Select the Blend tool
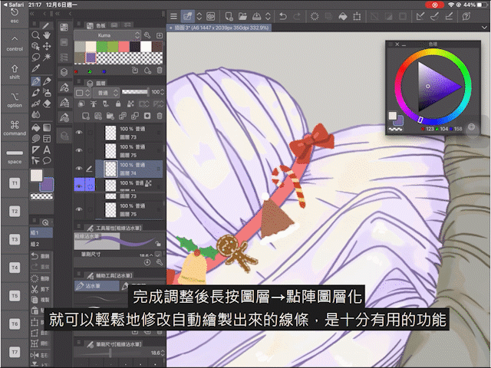This screenshot has width=491, height=368. coord(36,115)
